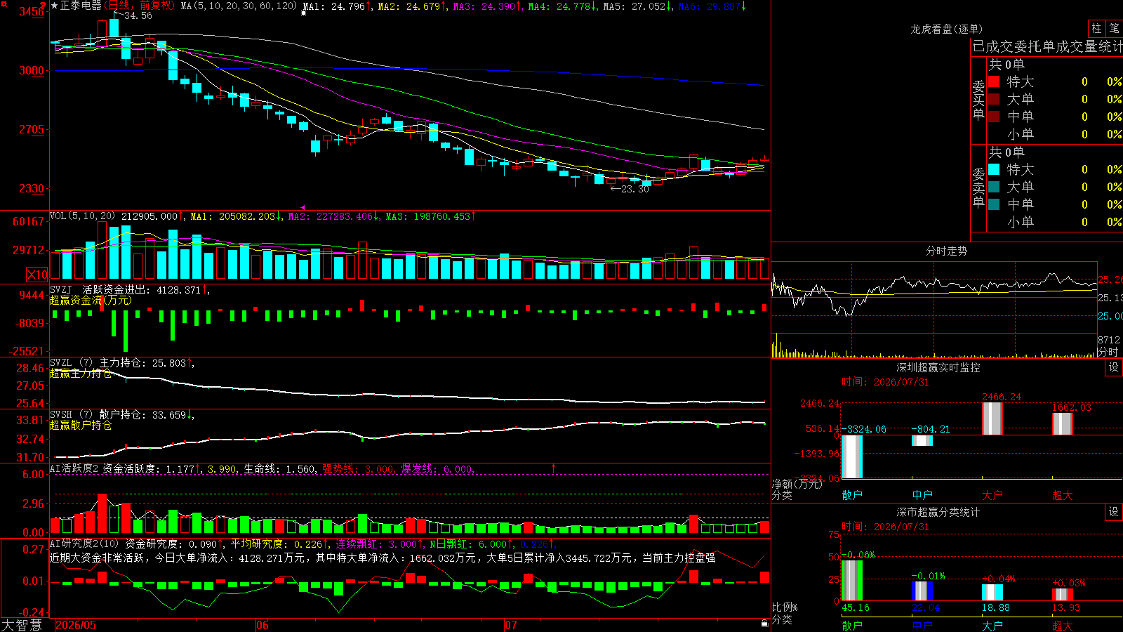Image resolution: width=1123 pixels, height=632 pixels.
Task: Click the 超大 bar in 深市超赢分类统计
Action: tap(1063, 595)
